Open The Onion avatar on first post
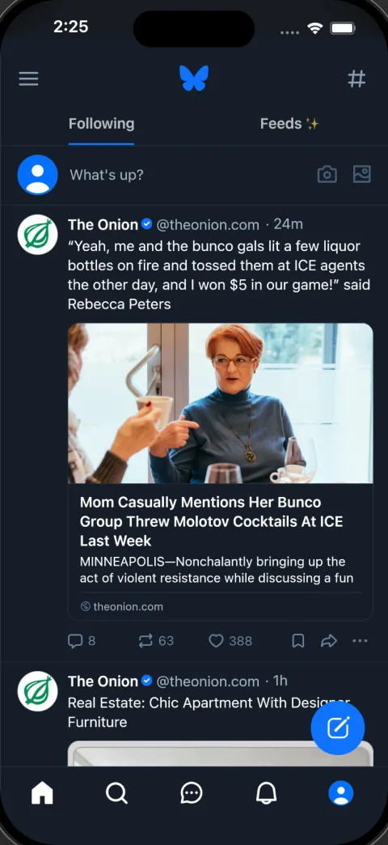 point(38,235)
